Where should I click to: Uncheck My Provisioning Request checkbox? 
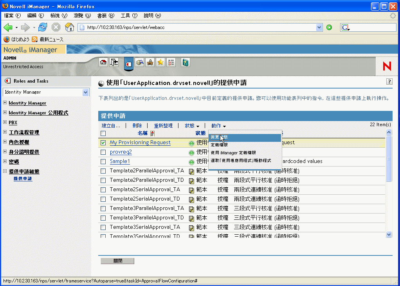[103, 143]
